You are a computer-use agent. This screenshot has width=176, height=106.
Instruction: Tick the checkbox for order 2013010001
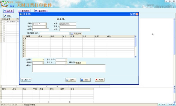4,21
